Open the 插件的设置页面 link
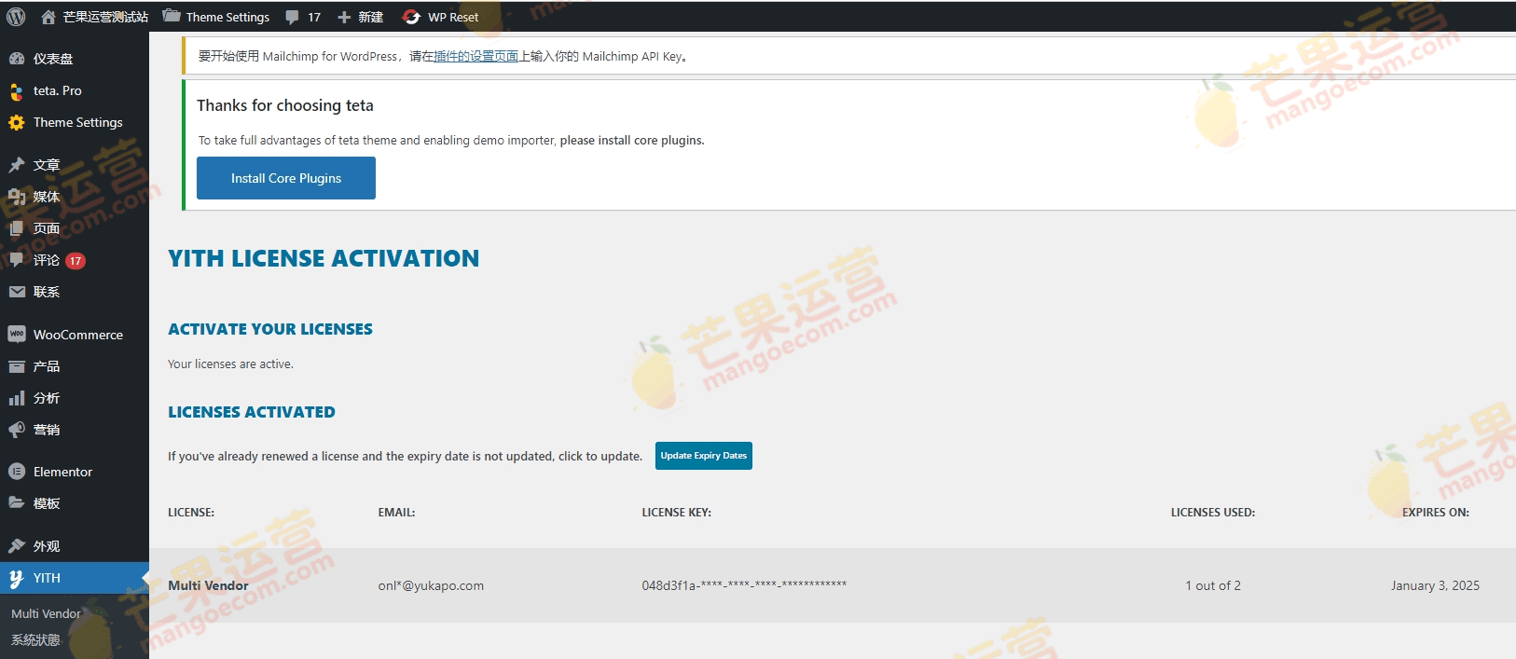The width and height of the screenshot is (1516, 659). tap(475, 56)
